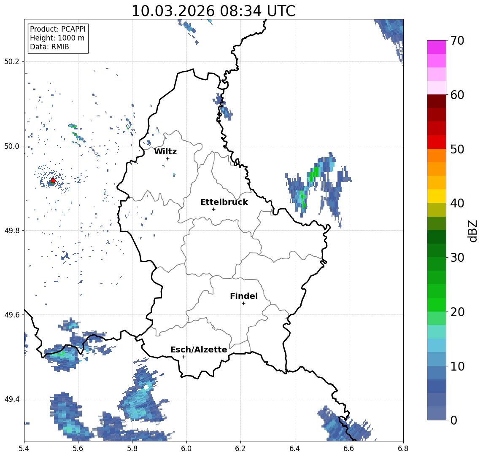This screenshot has height=457, width=483.
Task: Select the Wiltz station label
Action: (x=165, y=151)
